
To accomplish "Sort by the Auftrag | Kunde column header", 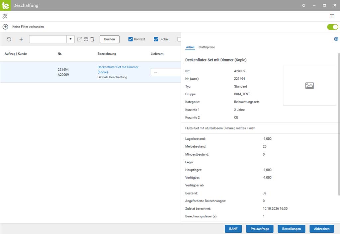I will point(16,54).
